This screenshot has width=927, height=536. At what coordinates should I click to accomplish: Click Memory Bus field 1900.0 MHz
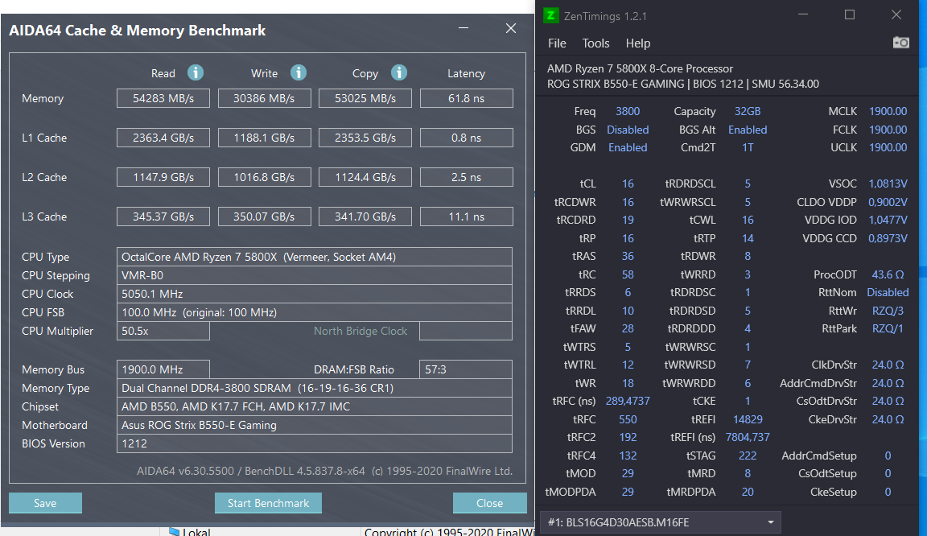point(163,369)
